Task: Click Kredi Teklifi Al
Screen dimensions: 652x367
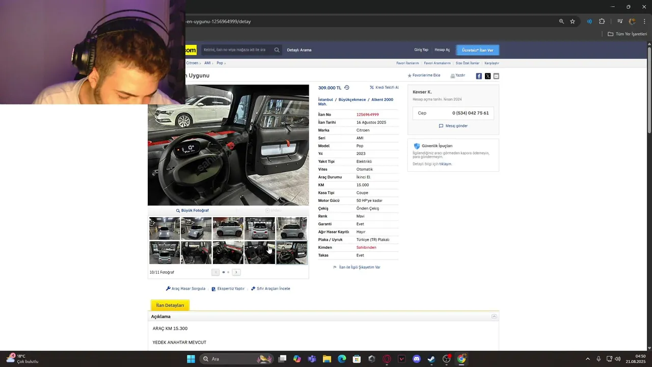Action: click(384, 88)
